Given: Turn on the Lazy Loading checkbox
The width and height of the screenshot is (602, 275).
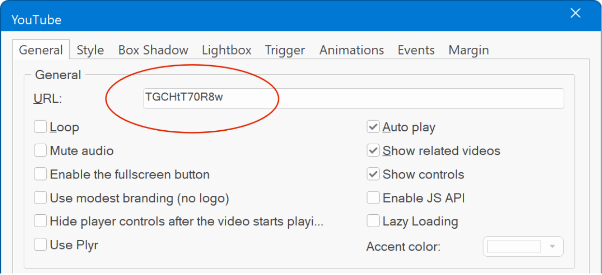Looking at the screenshot, I should [373, 221].
